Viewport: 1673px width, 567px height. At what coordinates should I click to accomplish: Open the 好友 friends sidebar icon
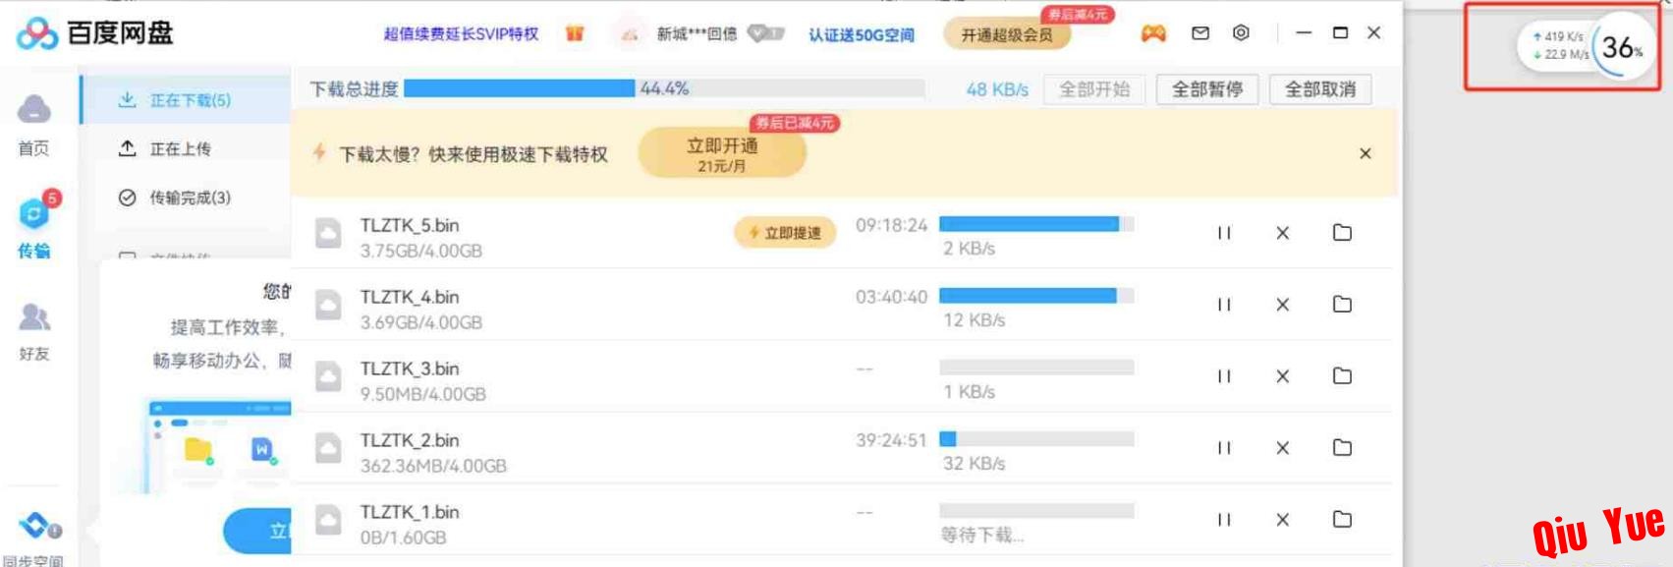[34, 331]
